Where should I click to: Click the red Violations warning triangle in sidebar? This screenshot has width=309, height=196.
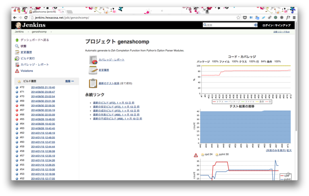(17, 71)
